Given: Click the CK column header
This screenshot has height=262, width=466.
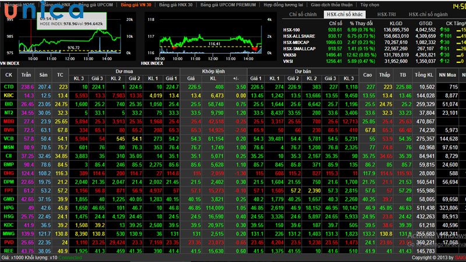Looking at the screenshot, I should [x=9, y=75].
